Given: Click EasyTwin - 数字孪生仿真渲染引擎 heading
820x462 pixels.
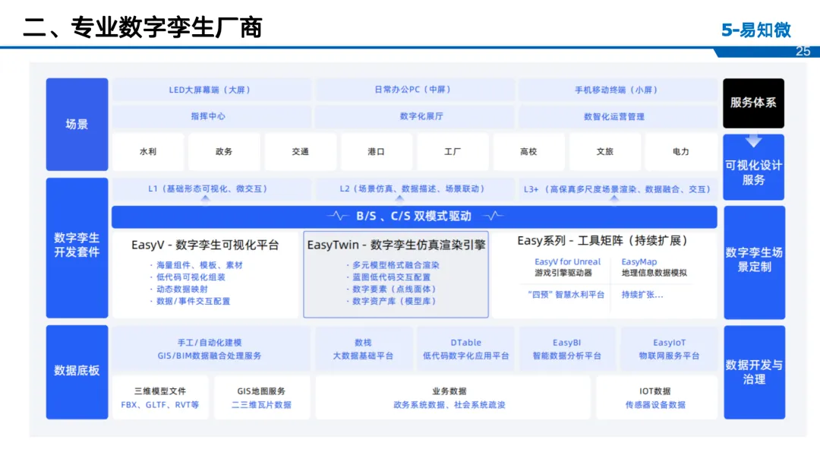Looking at the screenshot, I should coord(396,245).
